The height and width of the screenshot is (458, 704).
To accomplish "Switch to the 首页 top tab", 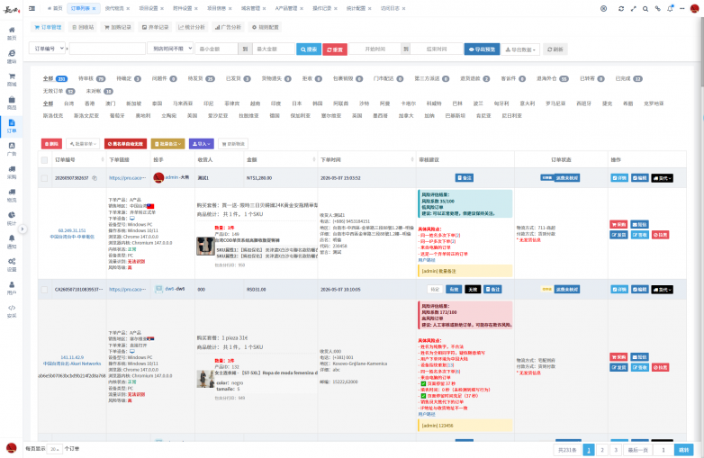I will click(55, 8).
